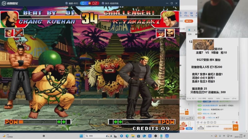
Task: Click the dark round app icon on the taskbar
Action: 156,136
